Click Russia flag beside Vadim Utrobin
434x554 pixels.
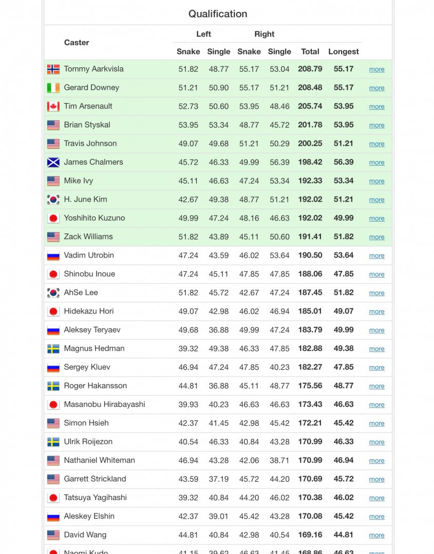tap(53, 255)
